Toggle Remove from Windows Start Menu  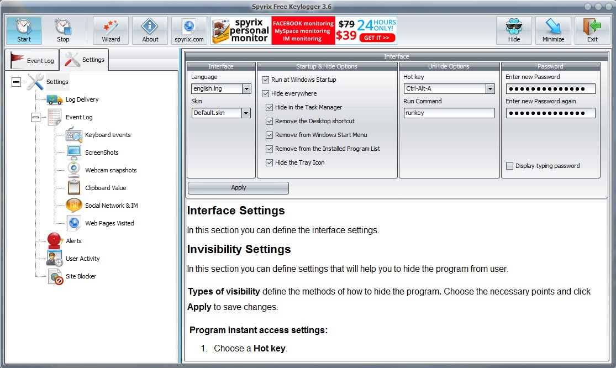(270, 135)
